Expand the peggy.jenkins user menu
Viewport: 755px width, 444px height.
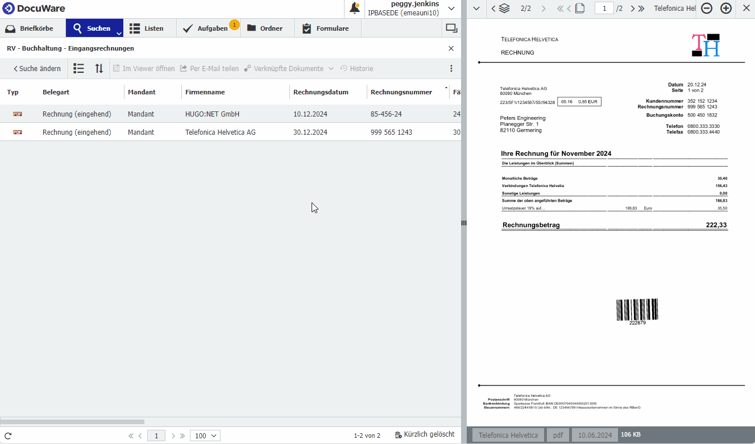point(451,8)
